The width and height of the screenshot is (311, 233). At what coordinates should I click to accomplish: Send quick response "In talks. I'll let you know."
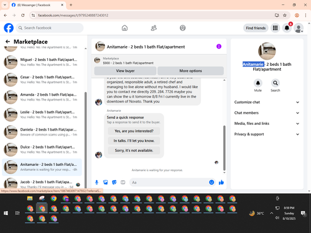coord(134,141)
